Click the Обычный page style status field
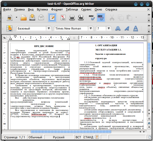The image size is (153, 141). click(x=35, y=137)
